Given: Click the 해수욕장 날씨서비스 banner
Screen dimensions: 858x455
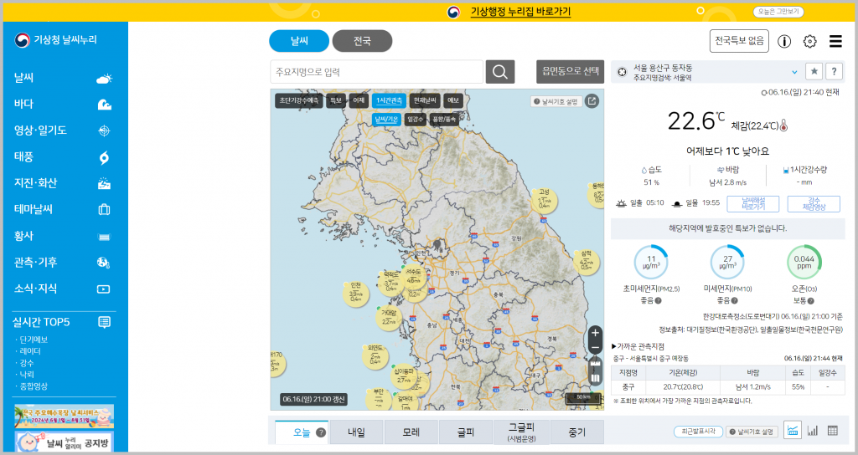Looking at the screenshot, I should 65,417.
